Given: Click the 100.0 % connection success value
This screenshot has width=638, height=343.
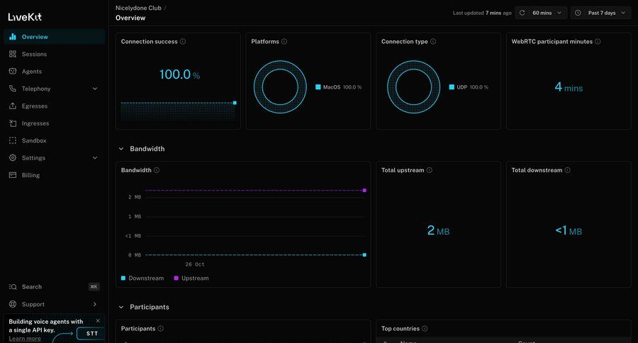Looking at the screenshot, I should tap(179, 74).
